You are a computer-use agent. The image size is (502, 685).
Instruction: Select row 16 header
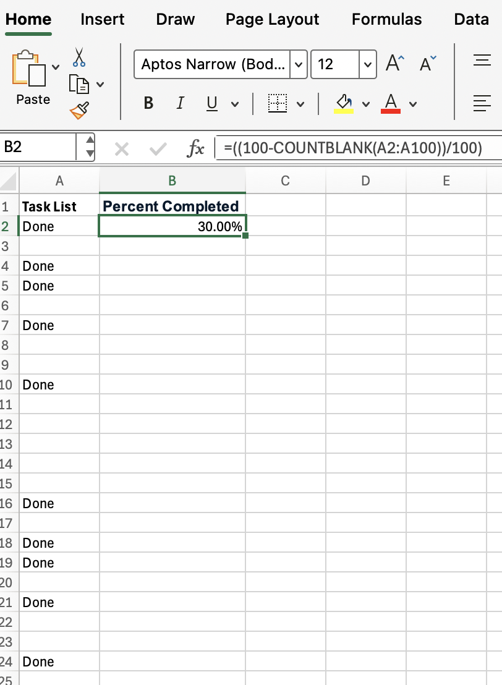[x=9, y=503]
